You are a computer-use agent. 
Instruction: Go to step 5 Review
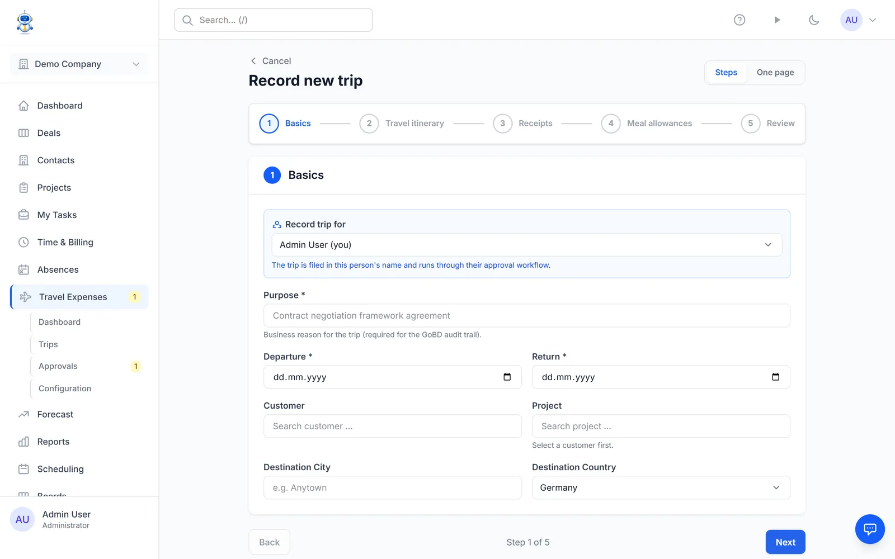pos(767,124)
